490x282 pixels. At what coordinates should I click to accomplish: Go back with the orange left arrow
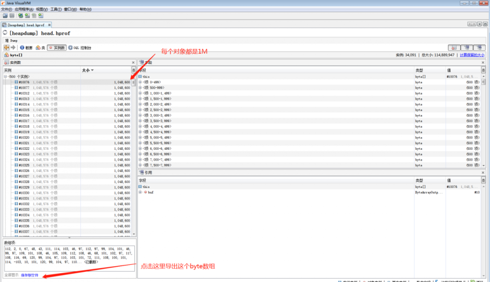point(6,47)
